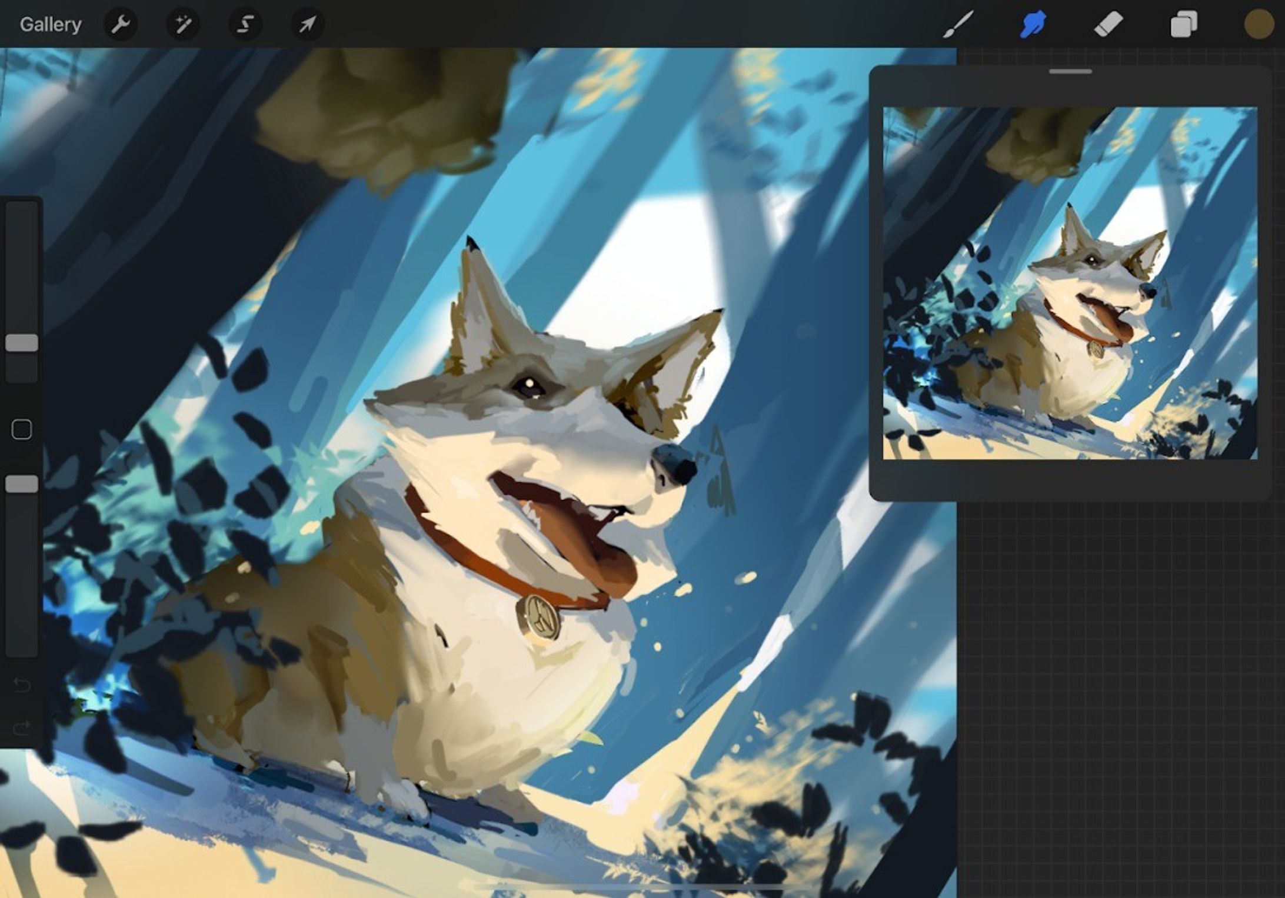The height and width of the screenshot is (898, 1285).
Task: Click the Reference window corgi image
Action: tap(1070, 283)
